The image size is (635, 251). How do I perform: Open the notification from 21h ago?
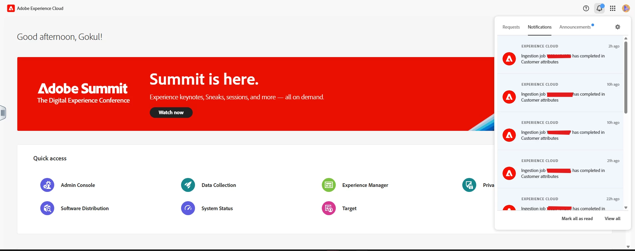coord(560,169)
